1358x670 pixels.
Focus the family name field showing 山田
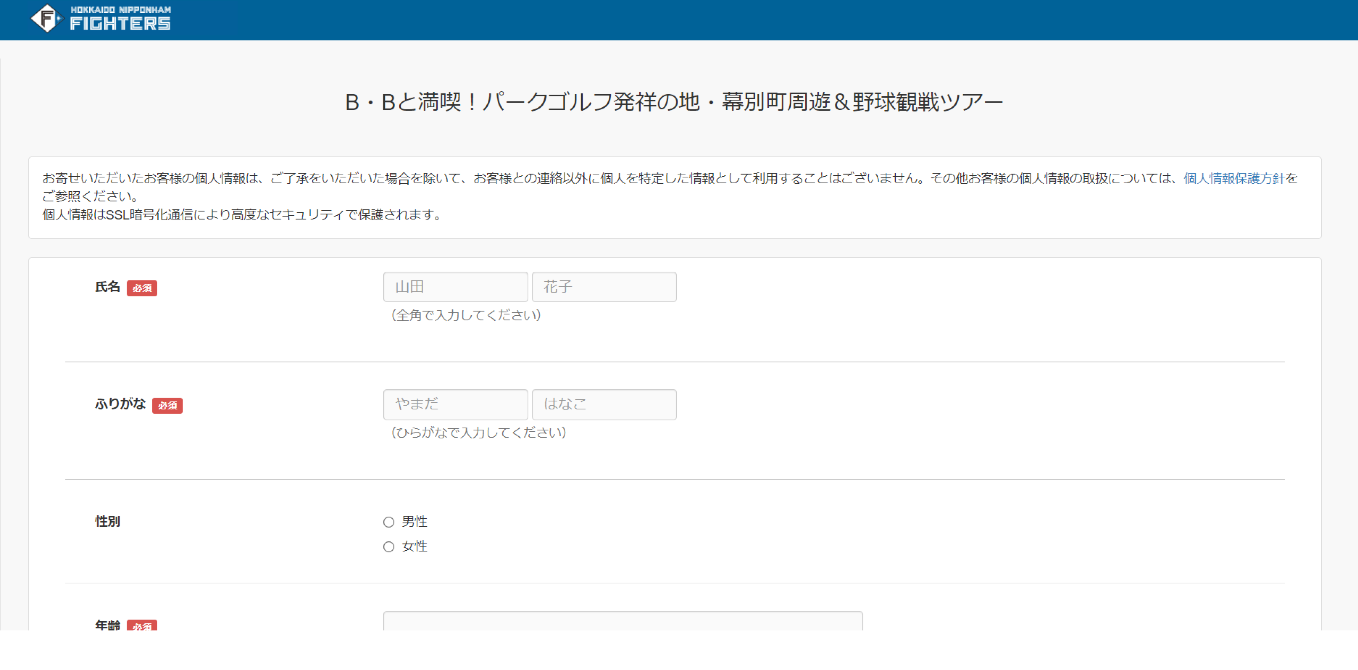point(455,287)
